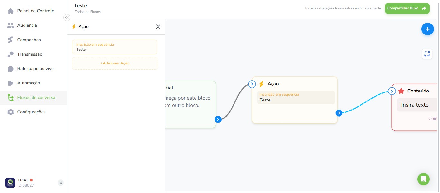440x193 pixels.
Task: Click the ID:68027 text
Action: pyautogui.click(x=26, y=185)
